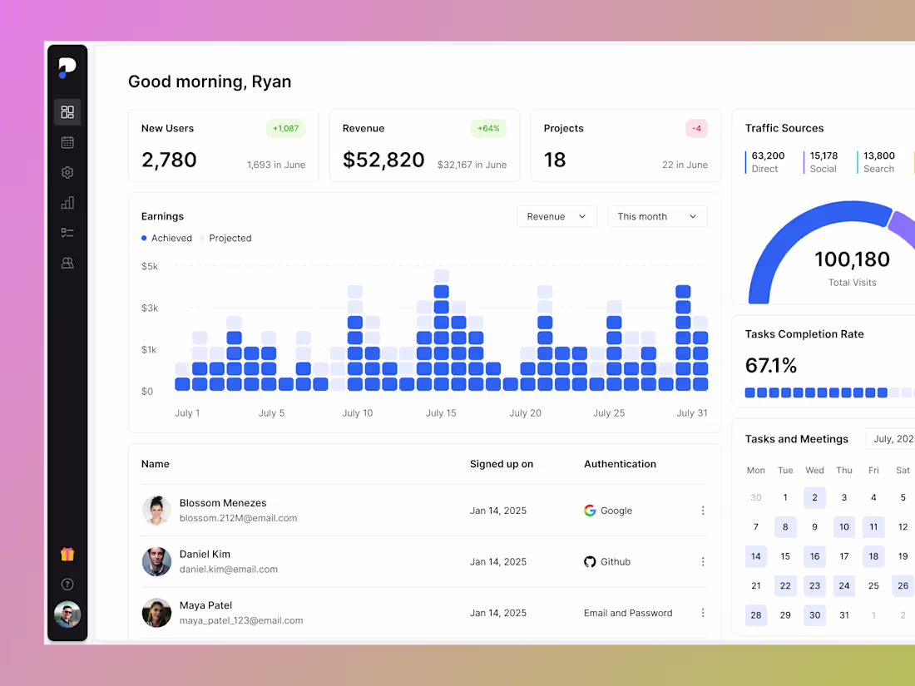
Task: Click Blossom Menezes's name in the user table
Action: (x=223, y=503)
